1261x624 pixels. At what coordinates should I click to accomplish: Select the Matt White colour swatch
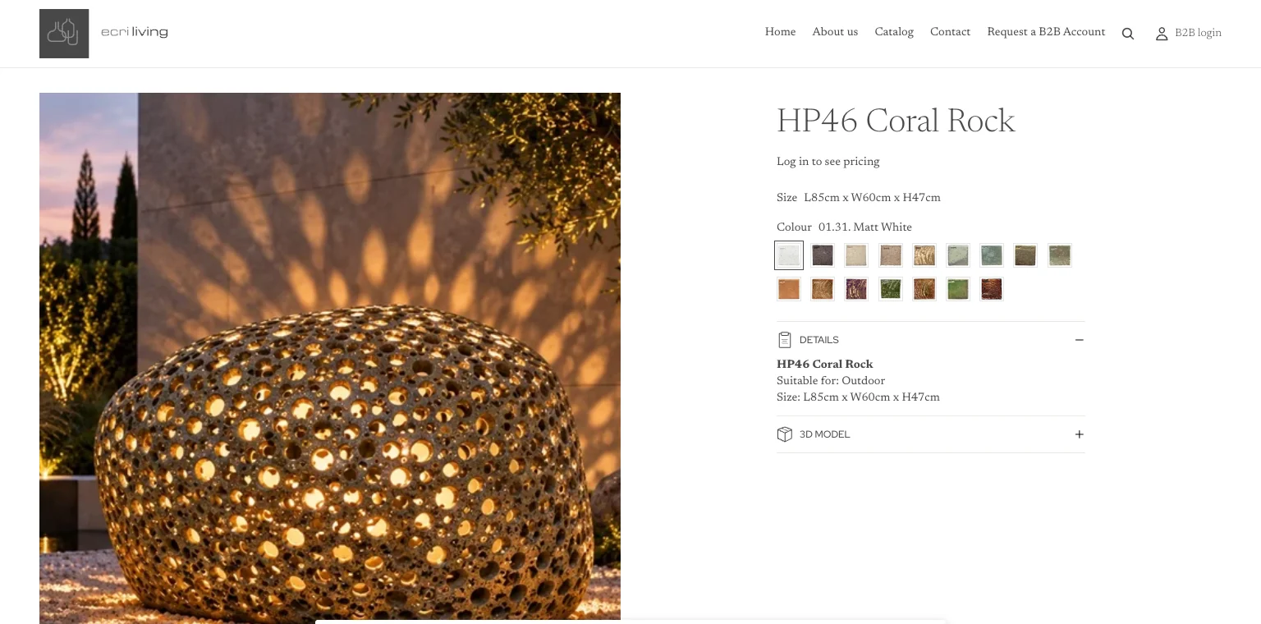[x=789, y=255]
